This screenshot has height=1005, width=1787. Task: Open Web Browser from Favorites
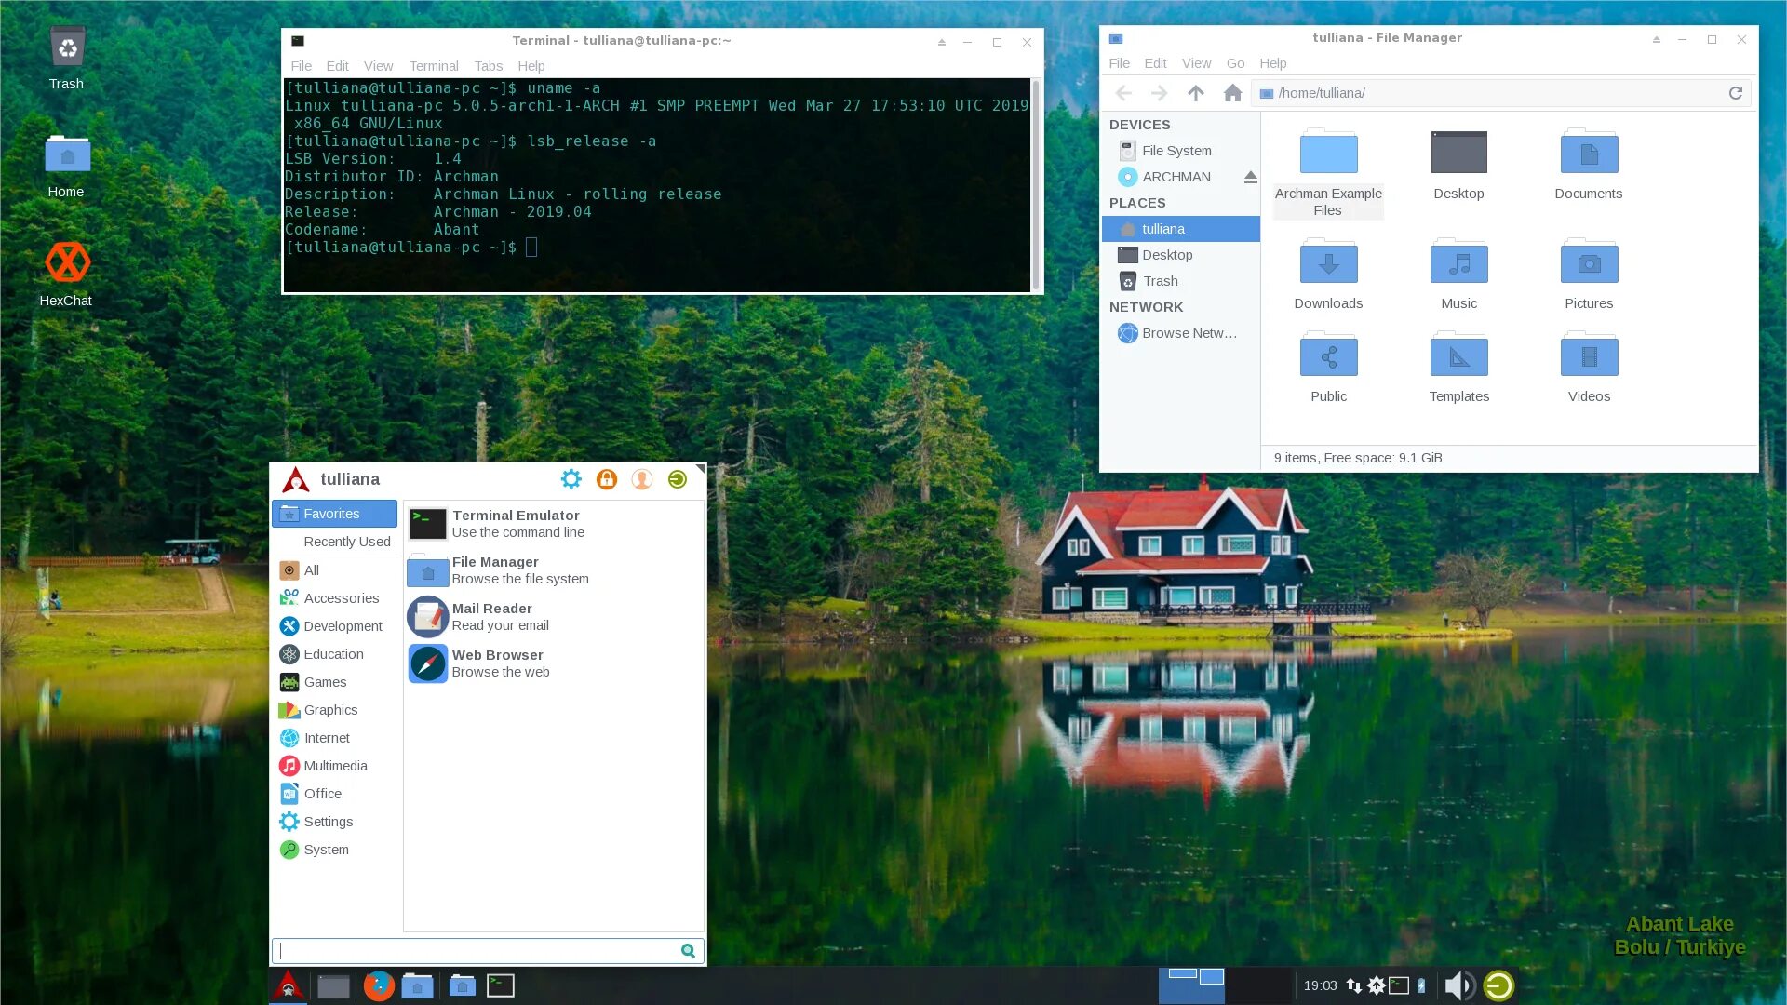[554, 663]
